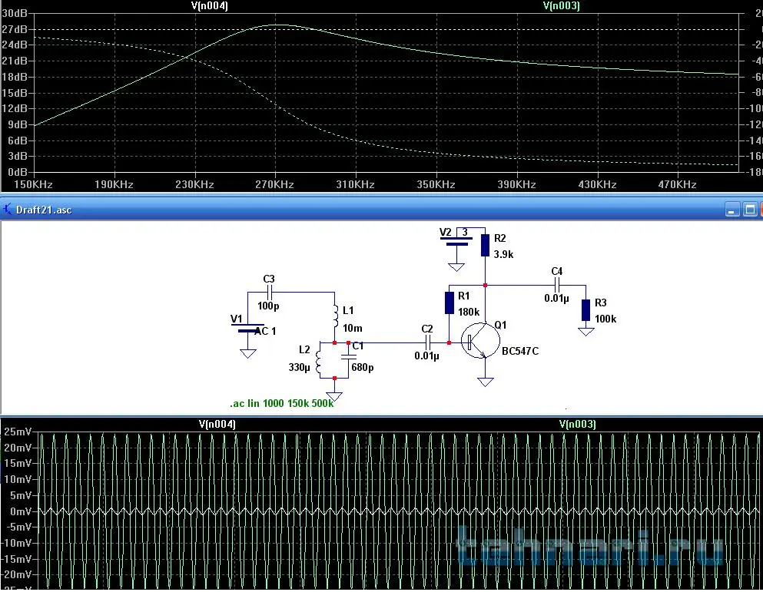
Task: Select voltage source V2 battery symbol
Action: (456, 241)
